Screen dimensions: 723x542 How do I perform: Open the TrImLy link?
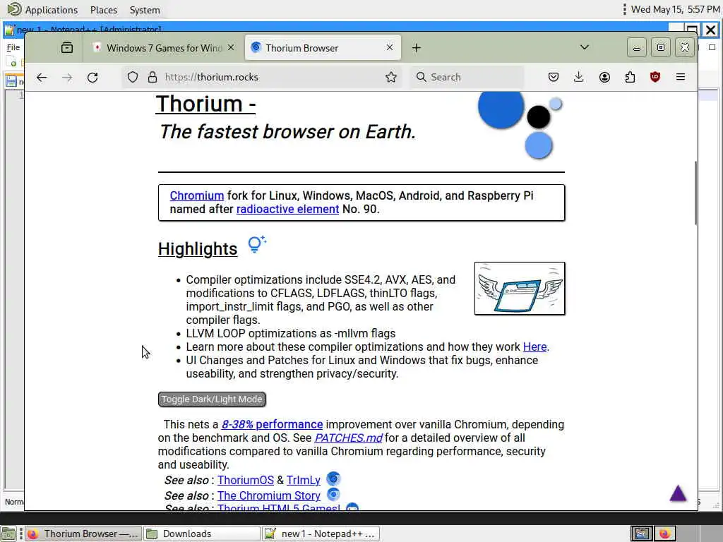pyautogui.click(x=304, y=480)
